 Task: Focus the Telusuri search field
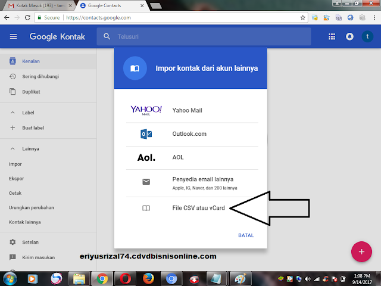[x=204, y=36]
